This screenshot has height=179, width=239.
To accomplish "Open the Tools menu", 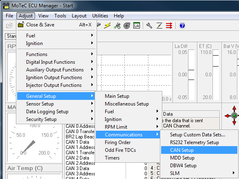I will [x=60, y=16].
